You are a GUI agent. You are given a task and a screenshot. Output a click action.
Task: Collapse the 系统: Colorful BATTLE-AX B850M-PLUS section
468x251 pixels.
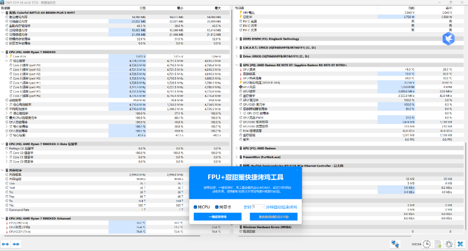(x=3, y=13)
